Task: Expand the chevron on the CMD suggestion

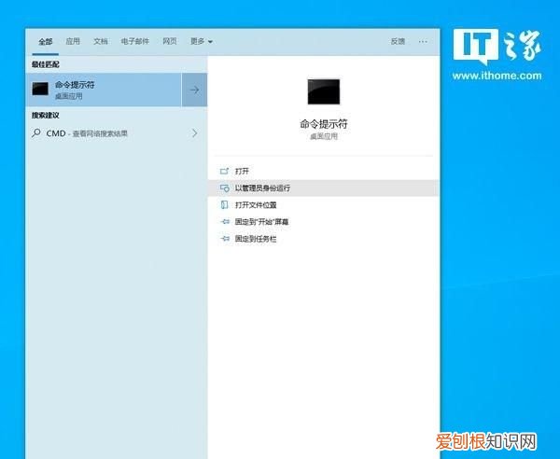Action: click(x=195, y=133)
